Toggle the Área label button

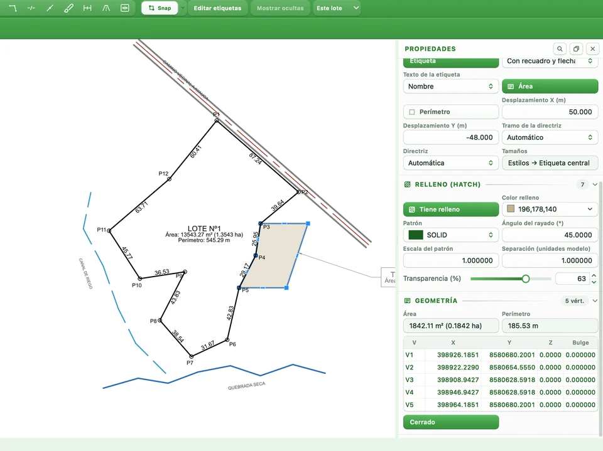click(x=550, y=87)
